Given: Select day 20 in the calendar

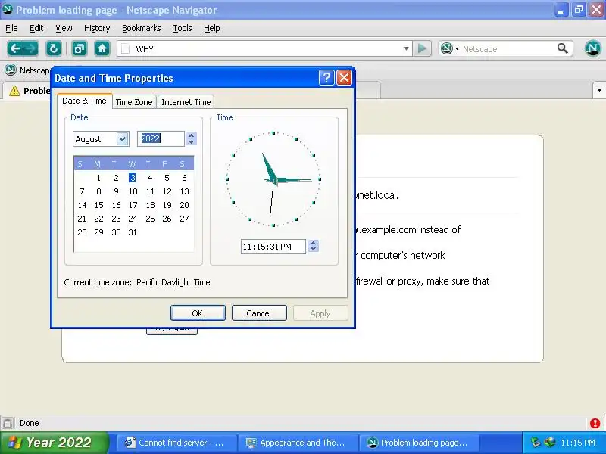Looking at the screenshot, I should 184,205.
